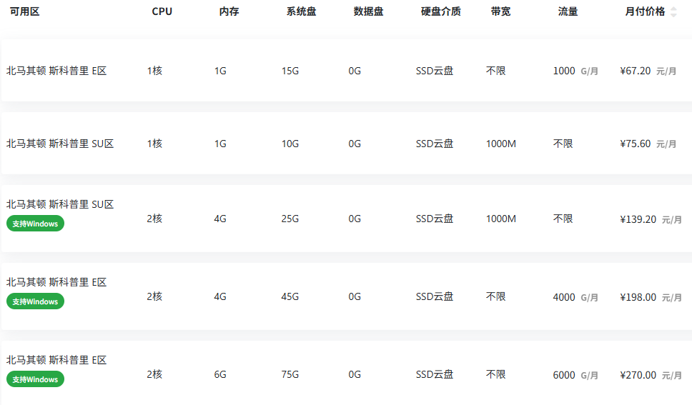Click the 支持Windows badge in the 45G row
This screenshot has width=692, height=405.
click(35, 301)
